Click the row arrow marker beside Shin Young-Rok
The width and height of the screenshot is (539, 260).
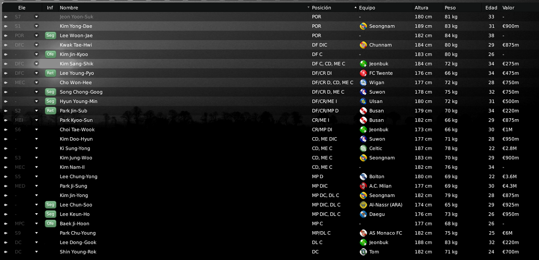pyautogui.click(x=6, y=252)
